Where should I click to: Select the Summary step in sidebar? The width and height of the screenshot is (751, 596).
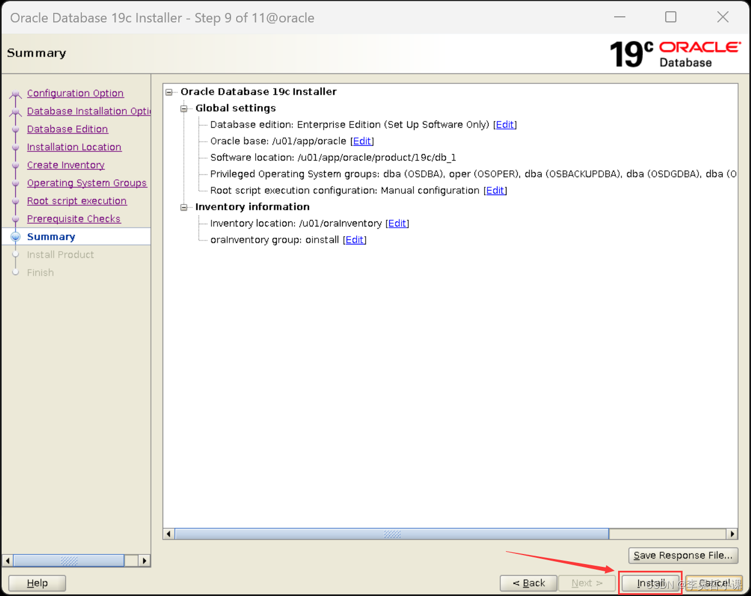[51, 237]
